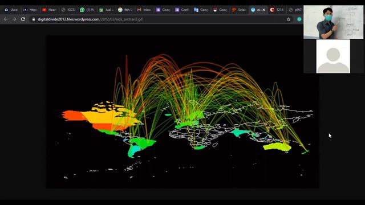The height and width of the screenshot is (205, 365).
Task: Switch to the red C '1214' tab
Action: (277, 10)
